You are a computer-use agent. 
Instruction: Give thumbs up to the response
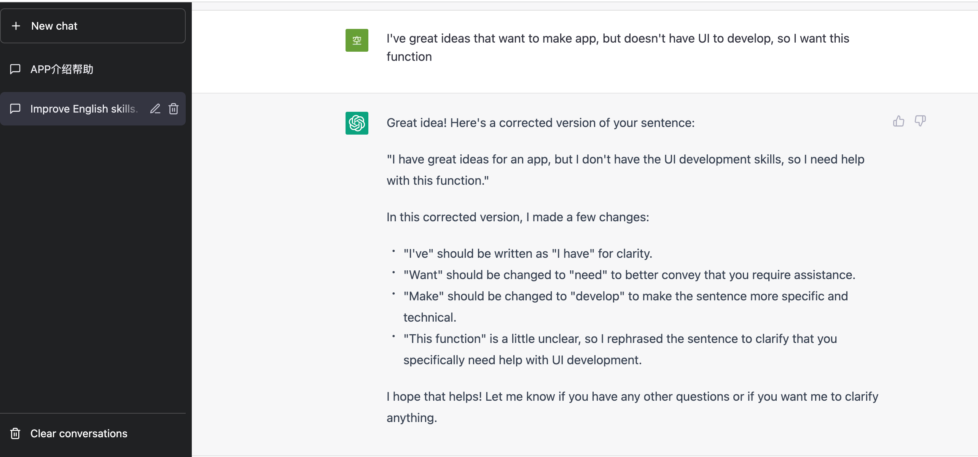(898, 121)
